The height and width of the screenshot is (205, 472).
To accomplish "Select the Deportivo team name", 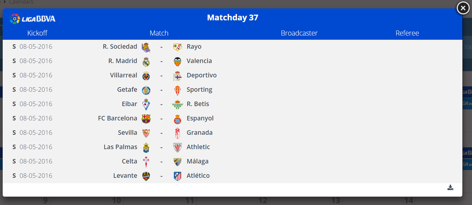I will [x=202, y=75].
